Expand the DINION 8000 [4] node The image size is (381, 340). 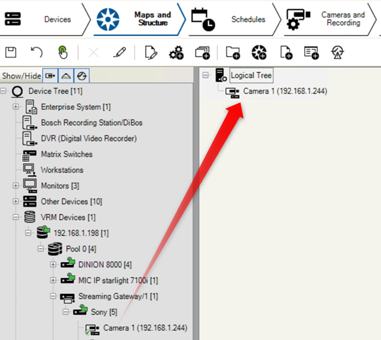[x=53, y=264]
